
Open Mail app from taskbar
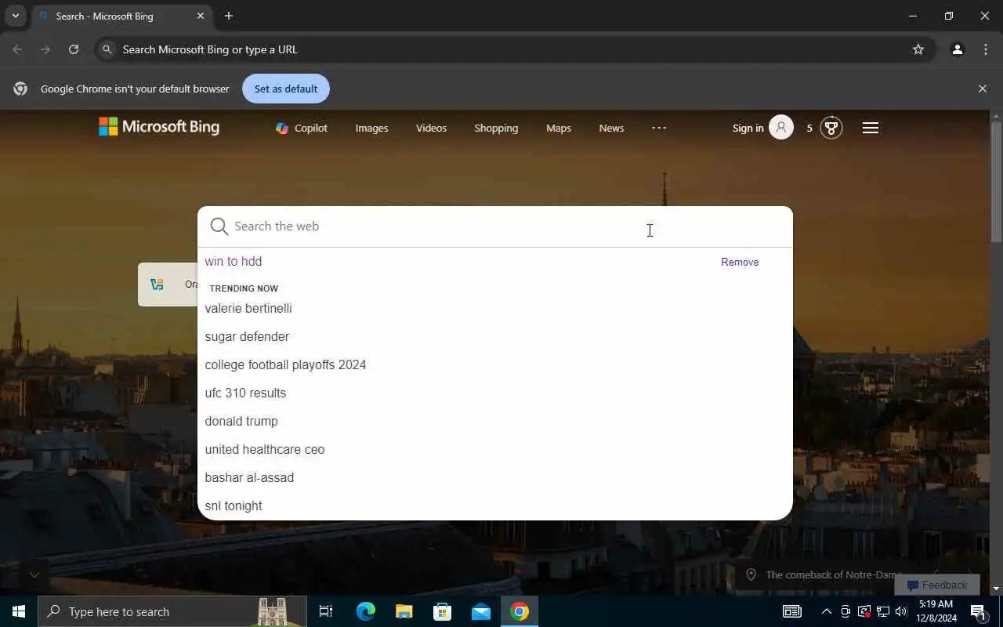click(x=481, y=611)
